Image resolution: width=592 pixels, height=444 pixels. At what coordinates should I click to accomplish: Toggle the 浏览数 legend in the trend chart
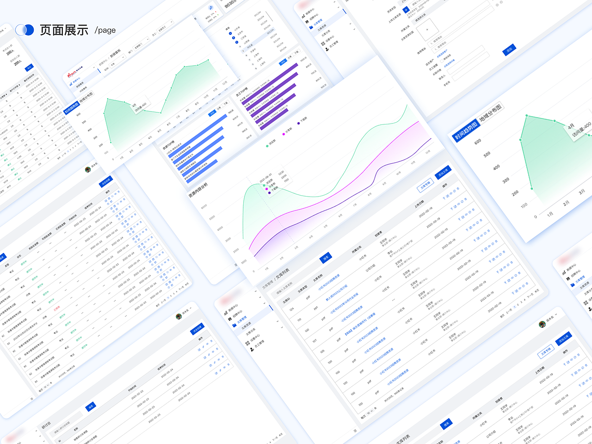pyautogui.click(x=267, y=146)
